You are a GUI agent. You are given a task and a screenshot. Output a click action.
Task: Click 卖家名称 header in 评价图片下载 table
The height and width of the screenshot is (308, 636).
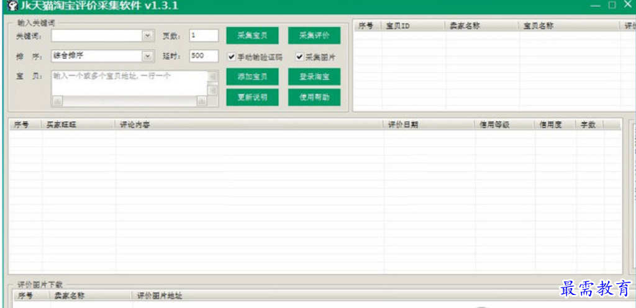click(91, 296)
